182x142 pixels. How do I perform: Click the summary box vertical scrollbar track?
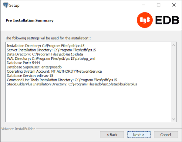pyautogui.click(x=174, y=82)
